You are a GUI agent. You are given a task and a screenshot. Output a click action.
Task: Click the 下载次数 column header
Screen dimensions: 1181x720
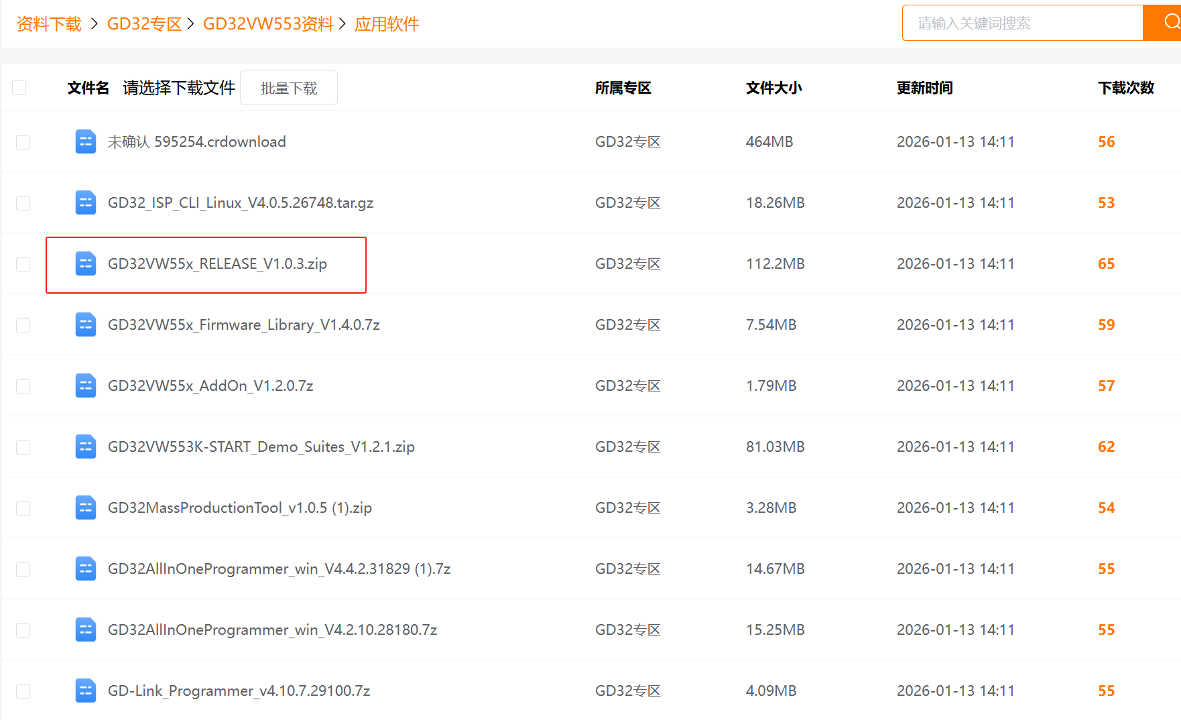click(x=1126, y=88)
